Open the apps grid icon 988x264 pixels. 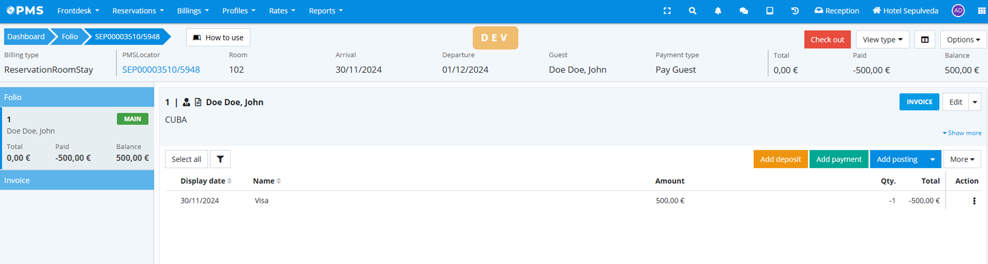(x=981, y=11)
